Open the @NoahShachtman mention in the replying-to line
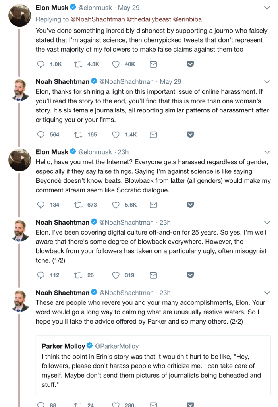 (x=98, y=19)
